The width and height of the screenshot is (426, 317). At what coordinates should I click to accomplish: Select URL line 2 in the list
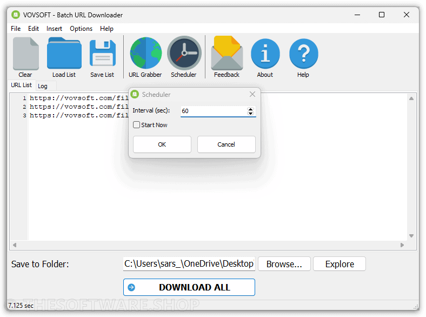coord(79,107)
